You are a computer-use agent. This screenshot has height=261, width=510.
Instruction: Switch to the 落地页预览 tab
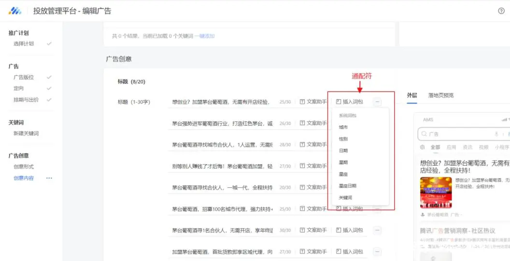coord(441,95)
